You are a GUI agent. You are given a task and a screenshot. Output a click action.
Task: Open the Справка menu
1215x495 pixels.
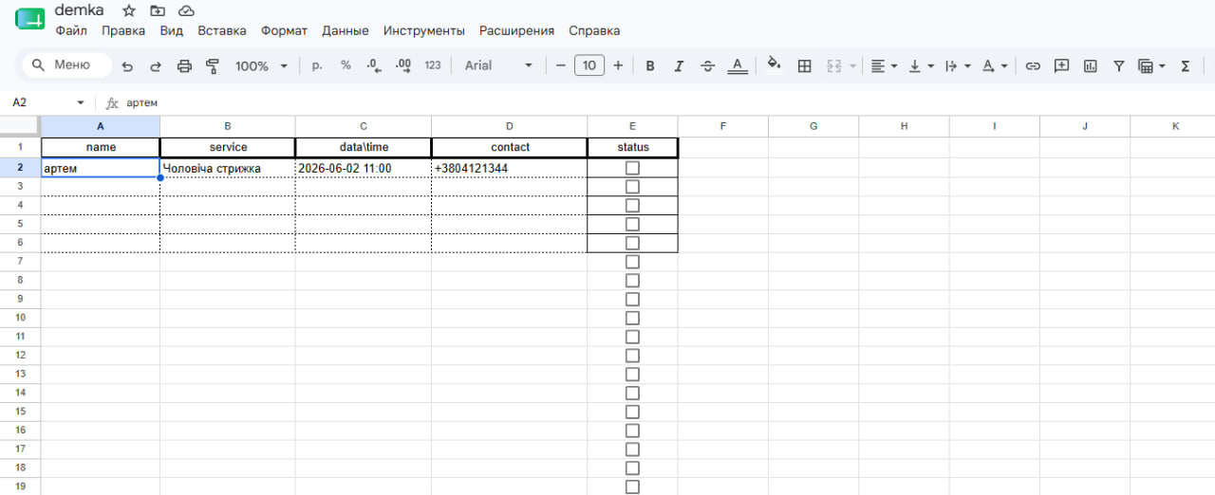tap(594, 31)
